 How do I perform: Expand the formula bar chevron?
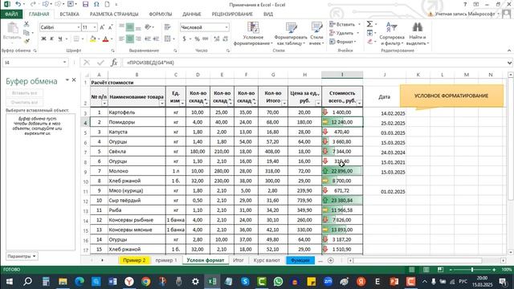click(509, 63)
